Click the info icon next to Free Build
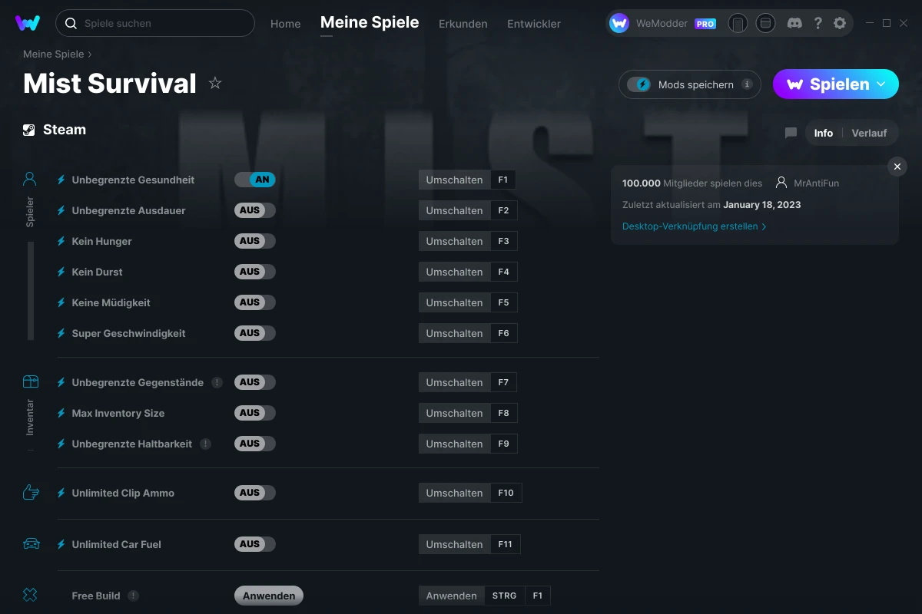Screen dimensions: 922x614 (x=134, y=596)
